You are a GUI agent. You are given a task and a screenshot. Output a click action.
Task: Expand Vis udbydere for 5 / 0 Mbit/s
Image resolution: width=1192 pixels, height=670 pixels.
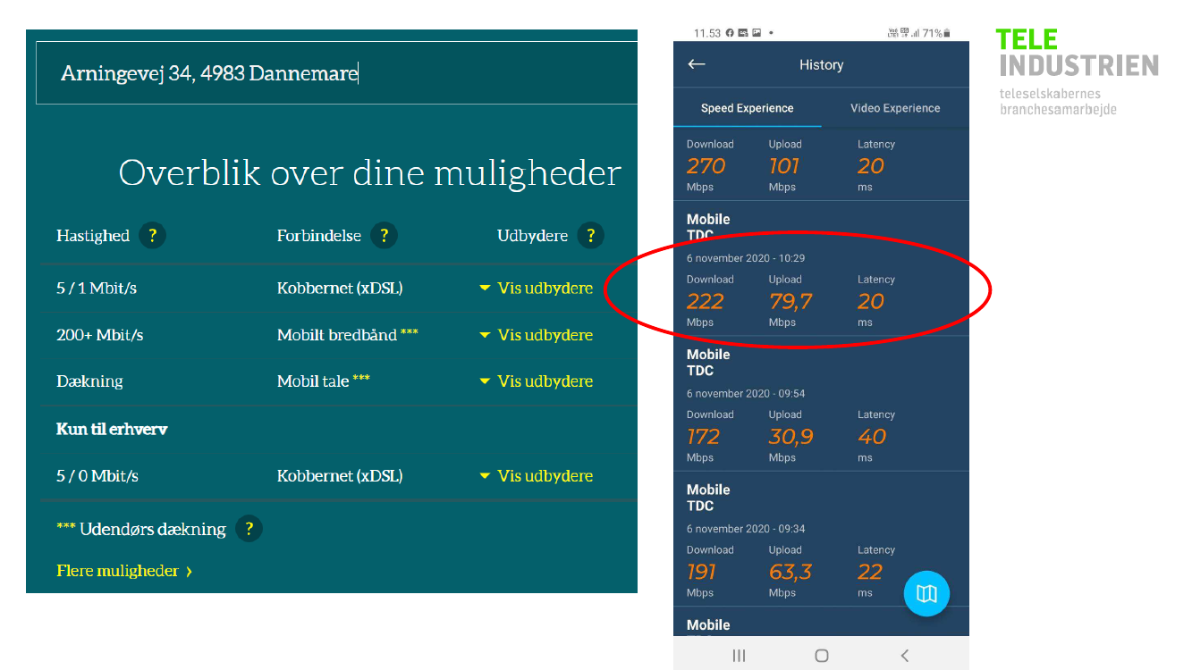[536, 476]
